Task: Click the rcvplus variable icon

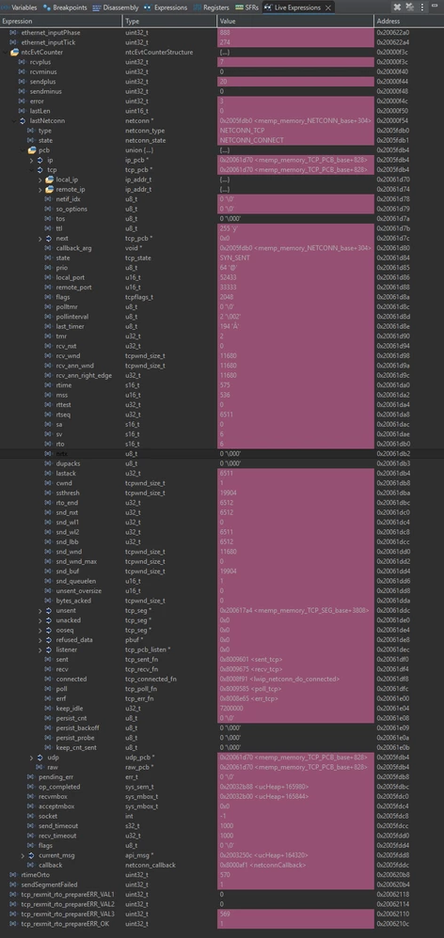Action: pos(23,62)
